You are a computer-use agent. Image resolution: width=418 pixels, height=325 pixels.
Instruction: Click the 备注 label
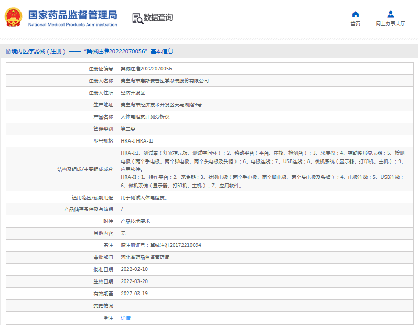pos(108,245)
